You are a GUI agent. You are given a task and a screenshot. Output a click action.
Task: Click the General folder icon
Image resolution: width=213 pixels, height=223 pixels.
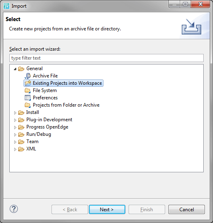pos(21,69)
